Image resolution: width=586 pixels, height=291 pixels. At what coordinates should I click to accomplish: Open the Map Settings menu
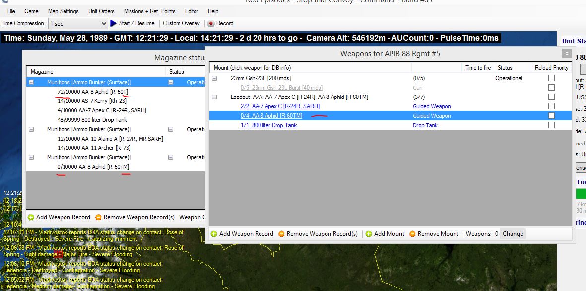64,11
